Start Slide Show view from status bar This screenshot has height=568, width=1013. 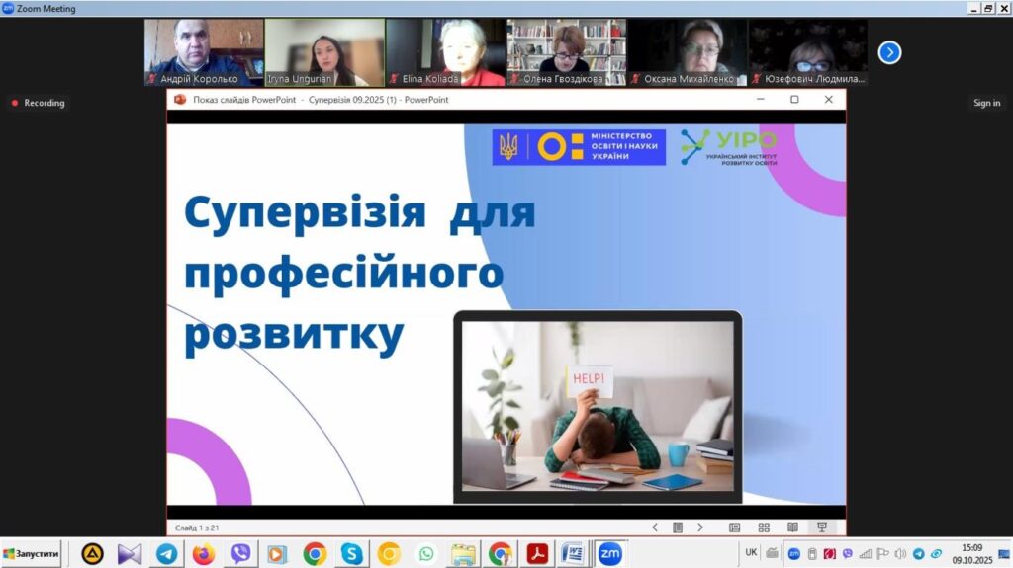tap(821, 527)
